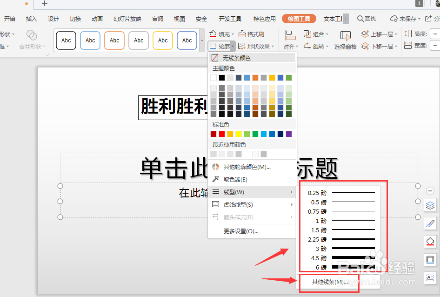This screenshot has width=440, height=297.
Task: Click the width value input field
Action: [435, 45]
